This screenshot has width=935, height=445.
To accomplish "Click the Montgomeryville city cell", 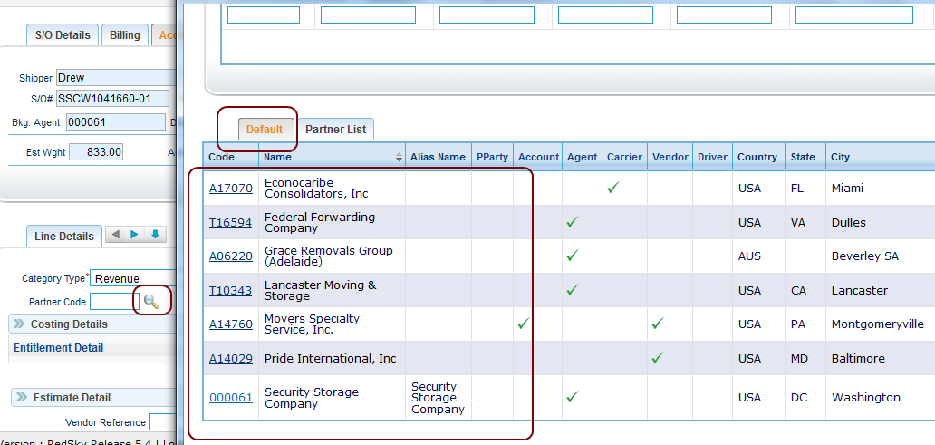I will pyautogui.click(x=878, y=324).
